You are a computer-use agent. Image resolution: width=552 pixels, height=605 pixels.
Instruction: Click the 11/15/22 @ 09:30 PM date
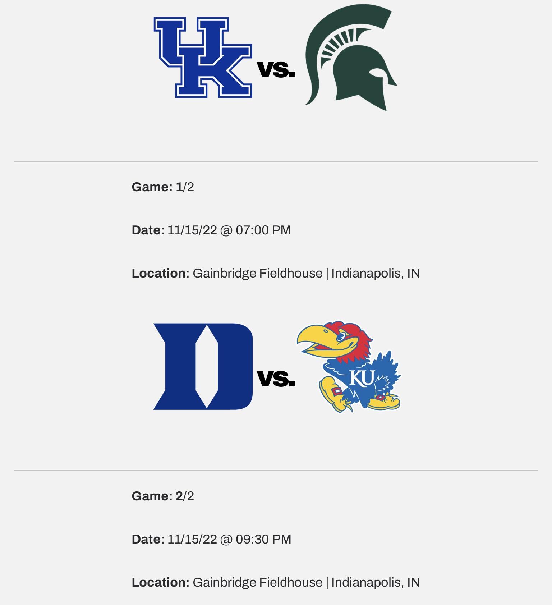click(x=229, y=539)
